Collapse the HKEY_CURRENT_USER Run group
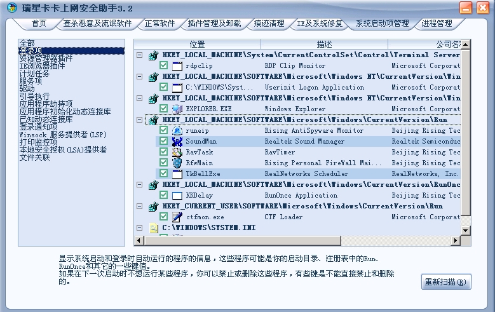 (140, 206)
